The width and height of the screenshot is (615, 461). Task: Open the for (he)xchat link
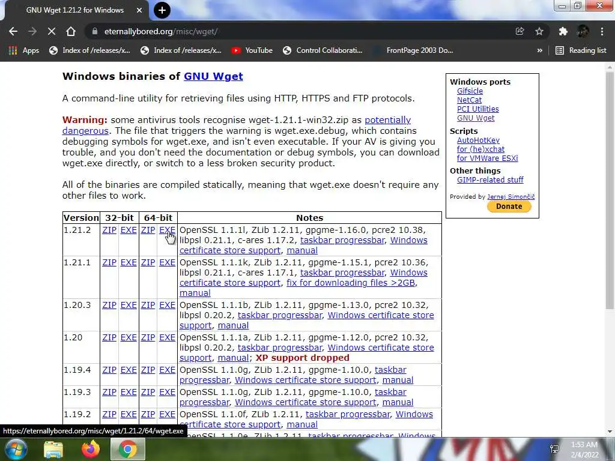480,149
